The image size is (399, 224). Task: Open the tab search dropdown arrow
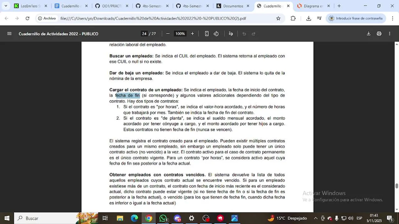tap(6, 6)
